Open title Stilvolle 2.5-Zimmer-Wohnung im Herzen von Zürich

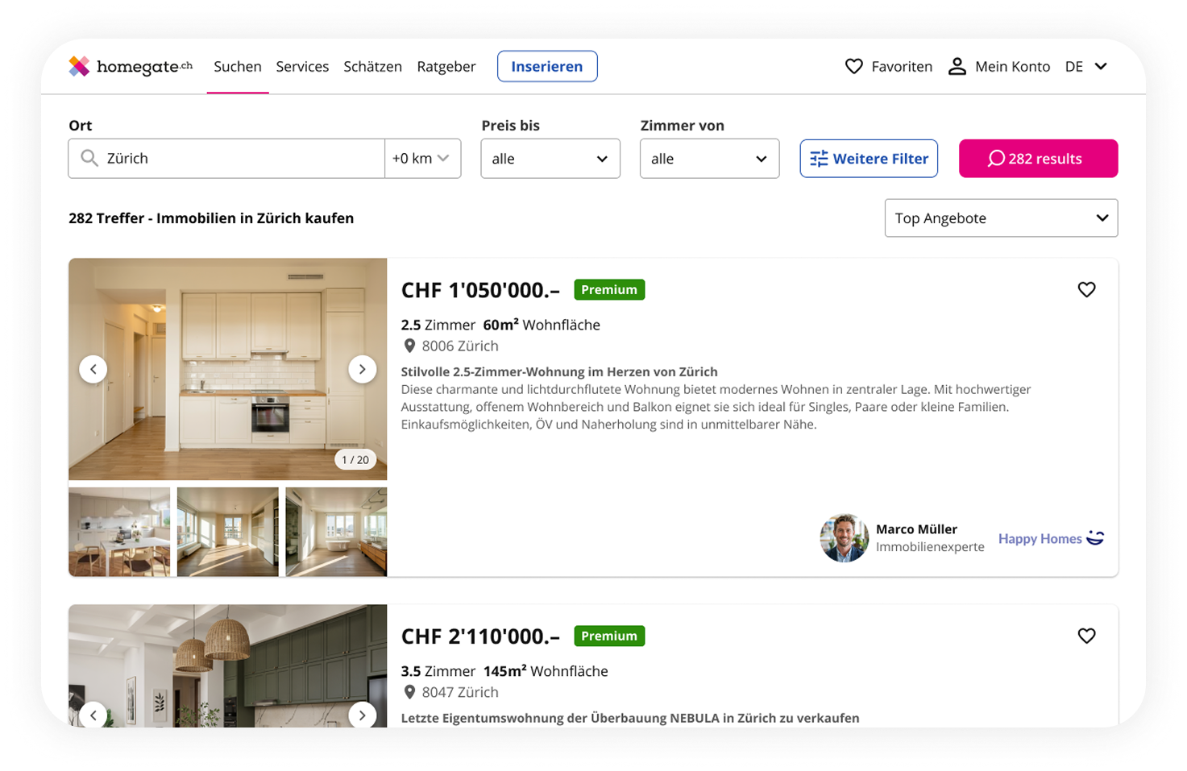(x=559, y=371)
